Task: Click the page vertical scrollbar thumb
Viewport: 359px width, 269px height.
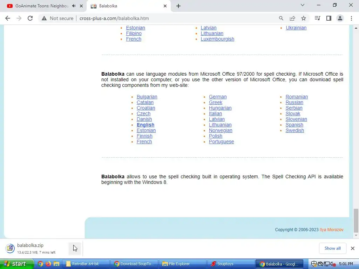Action: point(356,221)
